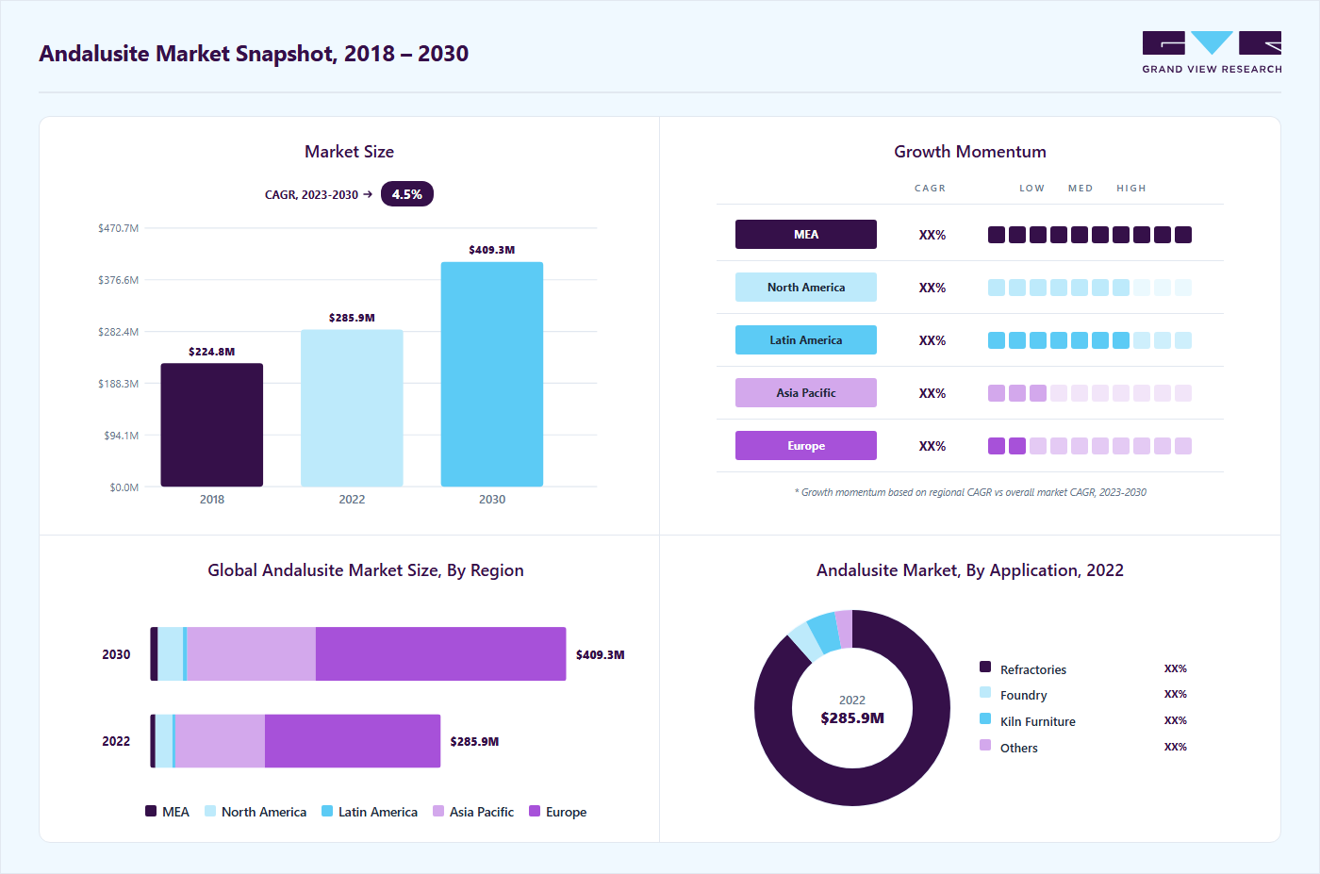Click the Others legend swatch
The width and height of the screenshot is (1320, 874).
coord(985,745)
